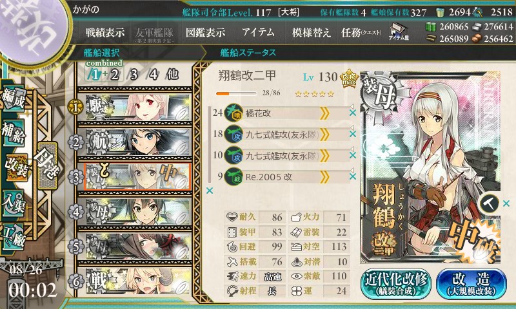Click the 改造 remodel button
The width and height of the screenshot is (516, 309).
[471, 284]
